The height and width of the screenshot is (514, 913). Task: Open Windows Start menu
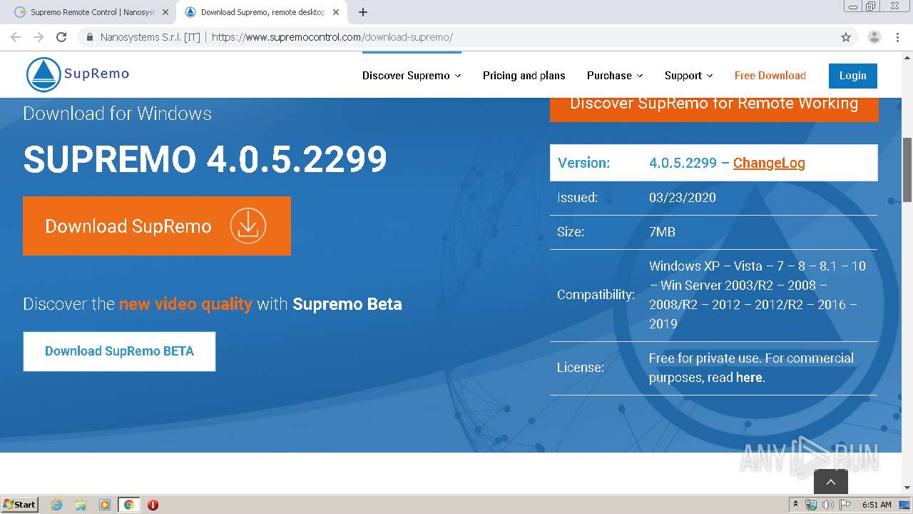pos(19,505)
